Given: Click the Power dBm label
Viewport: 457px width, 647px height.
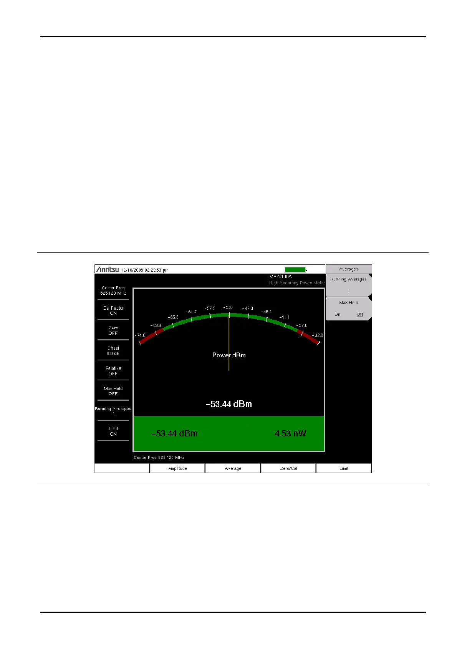Looking at the screenshot, I should 229,355.
